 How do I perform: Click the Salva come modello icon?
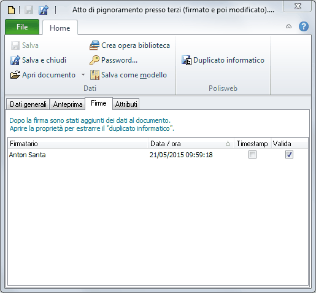click(94, 75)
